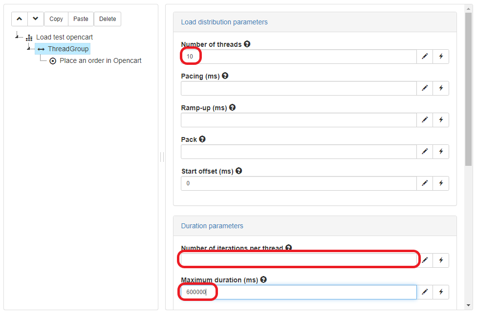Collapse the Load test opencart node
The image size is (477, 317).
click(x=17, y=37)
